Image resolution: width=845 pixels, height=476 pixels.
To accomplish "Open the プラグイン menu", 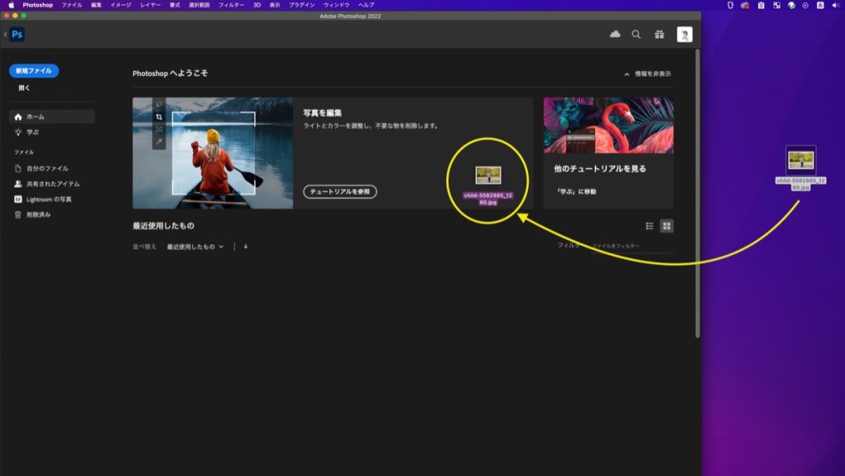I will (x=302, y=5).
